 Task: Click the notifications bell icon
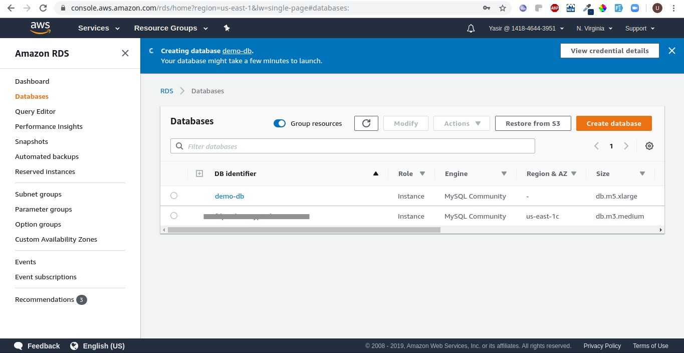pos(471,29)
